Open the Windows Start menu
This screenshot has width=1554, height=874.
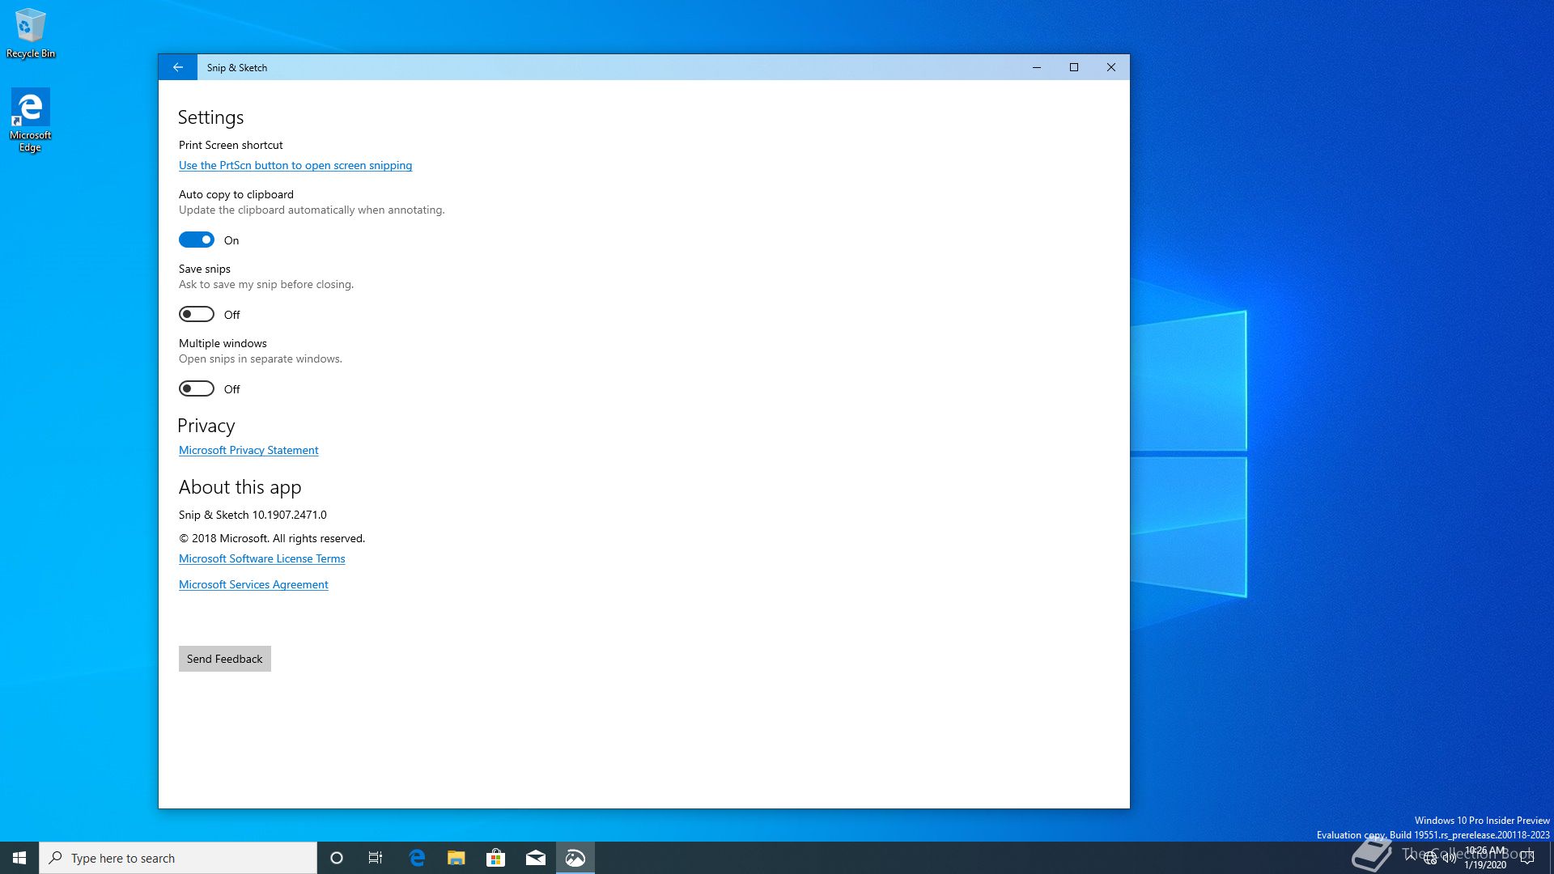coord(19,858)
